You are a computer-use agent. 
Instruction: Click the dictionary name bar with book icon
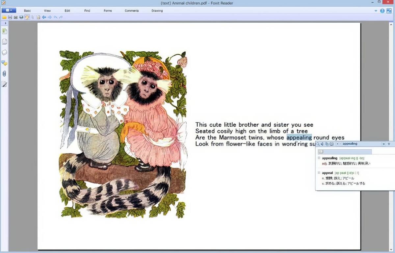pyautogui.click(x=345, y=152)
